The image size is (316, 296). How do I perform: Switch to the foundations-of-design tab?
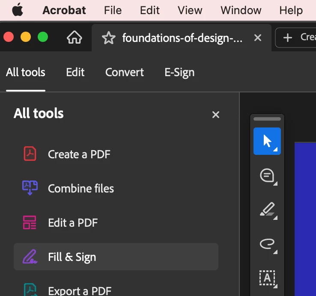click(182, 38)
